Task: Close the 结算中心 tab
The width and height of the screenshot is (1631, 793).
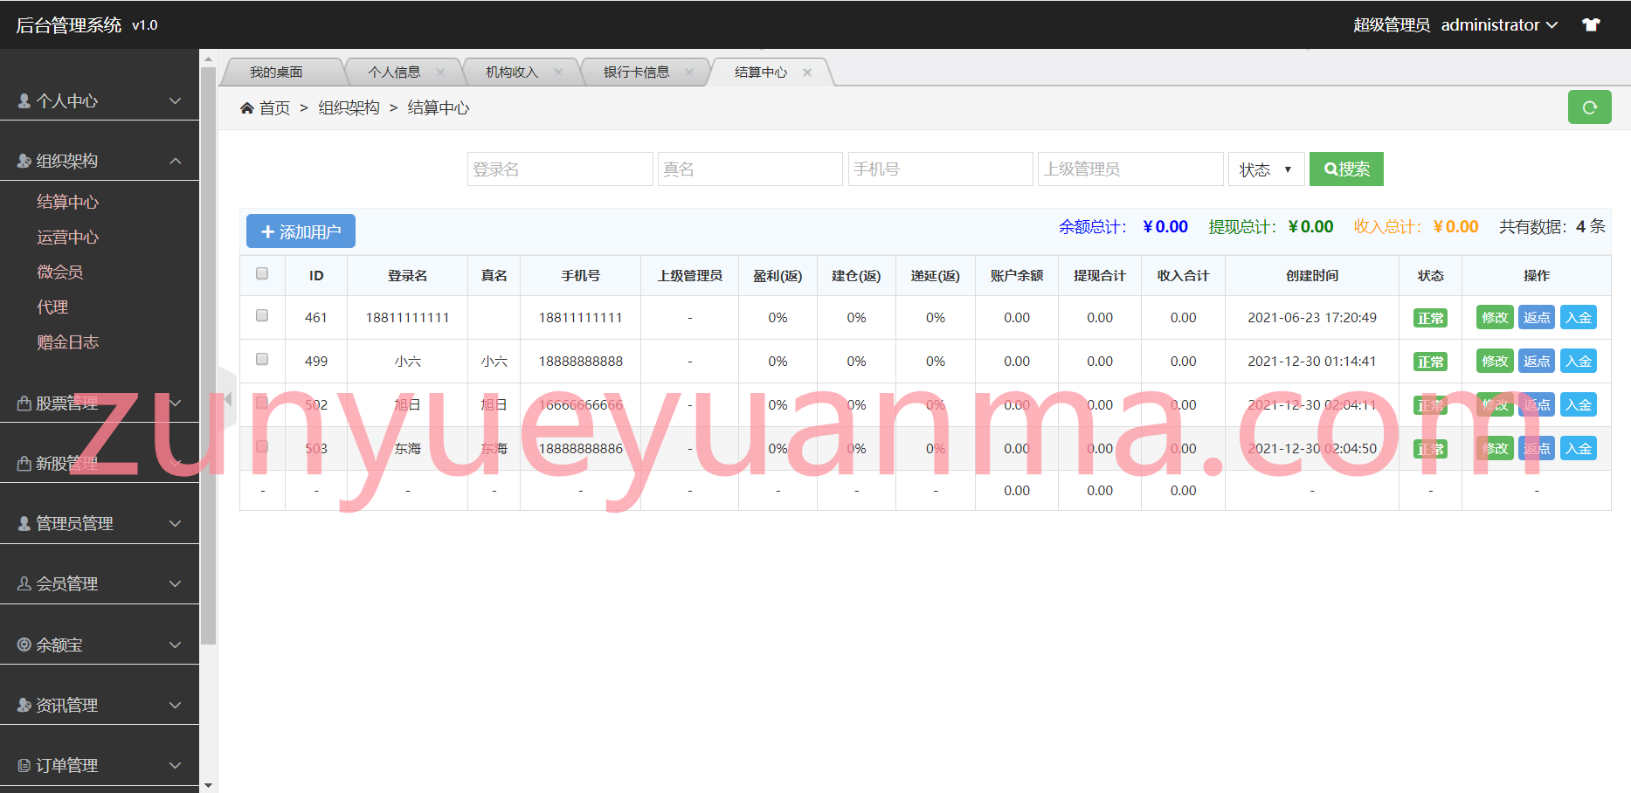Action: 807,72
